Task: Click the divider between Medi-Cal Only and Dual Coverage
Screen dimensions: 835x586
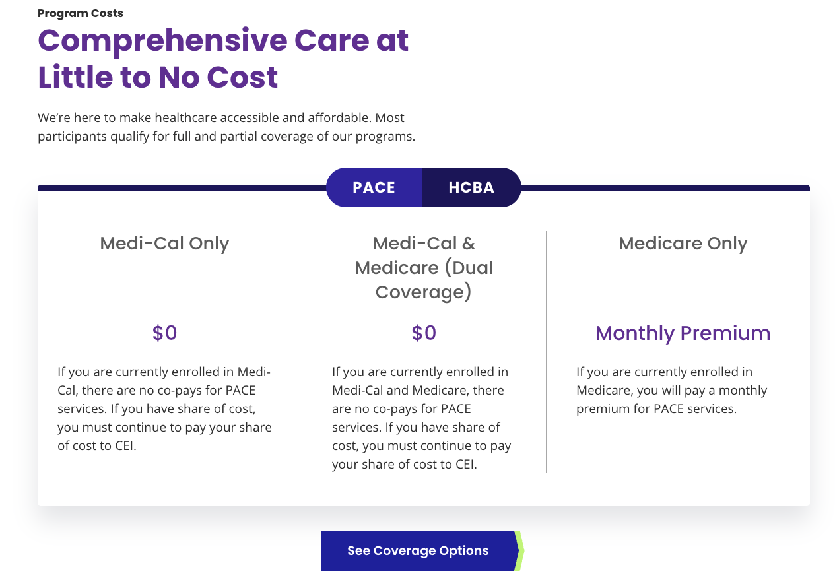Action: click(x=302, y=352)
